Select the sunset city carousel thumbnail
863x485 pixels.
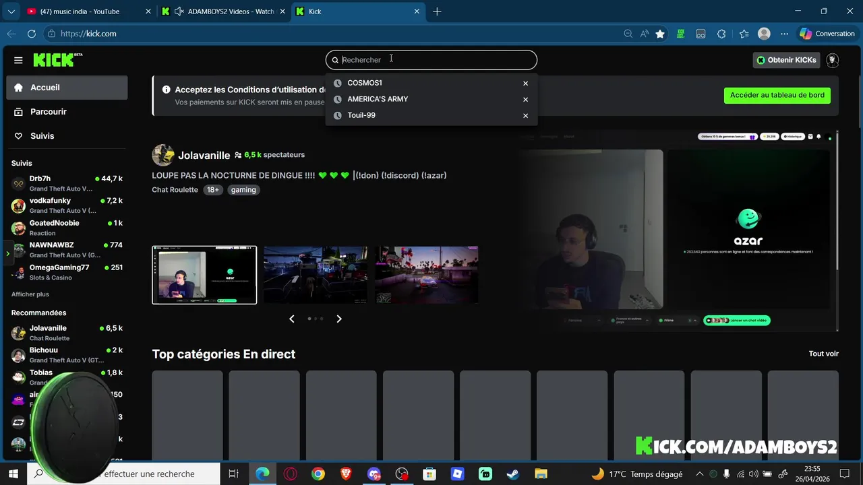[x=427, y=275]
